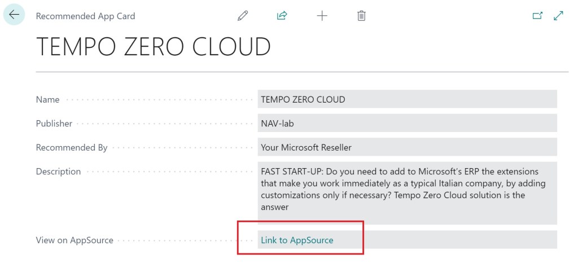Open the share icon menu
This screenshot has height=264, width=578.
click(x=282, y=16)
